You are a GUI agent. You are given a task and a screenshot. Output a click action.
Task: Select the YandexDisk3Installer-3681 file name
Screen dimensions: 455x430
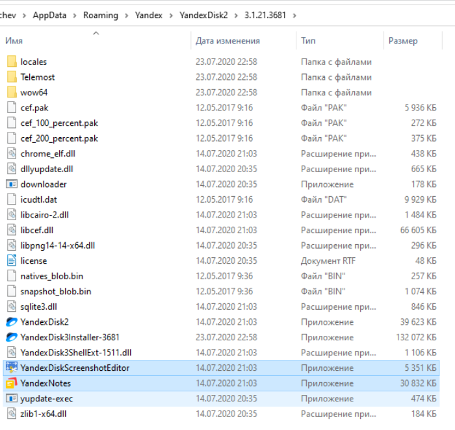pos(70,338)
